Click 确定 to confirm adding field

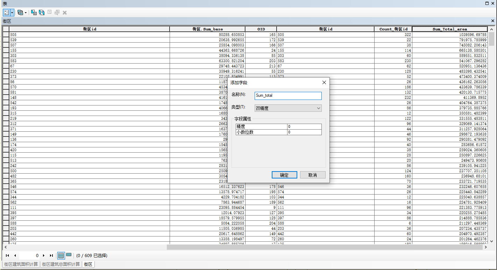coord(284,175)
